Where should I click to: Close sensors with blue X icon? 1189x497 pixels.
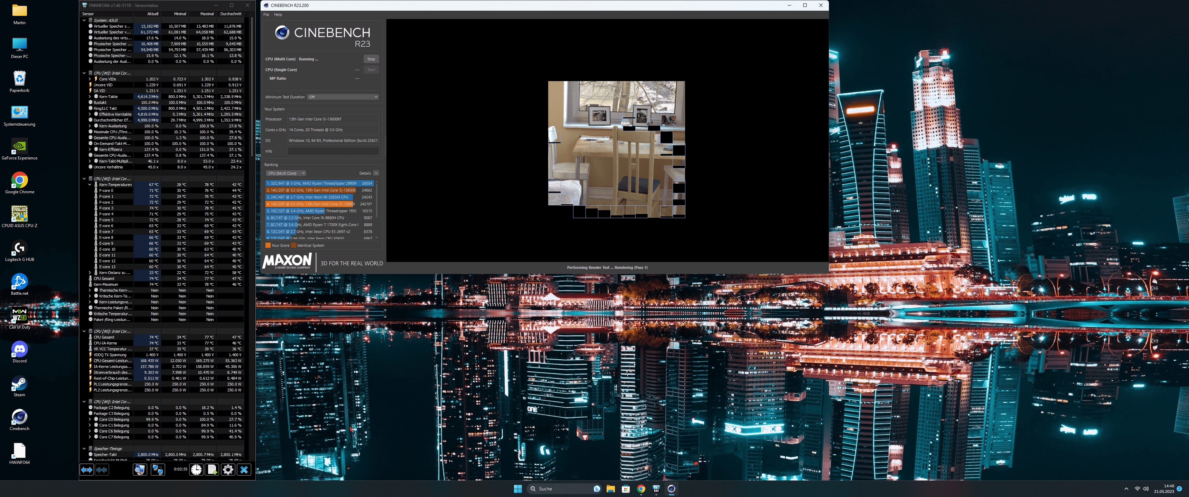click(x=244, y=469)
